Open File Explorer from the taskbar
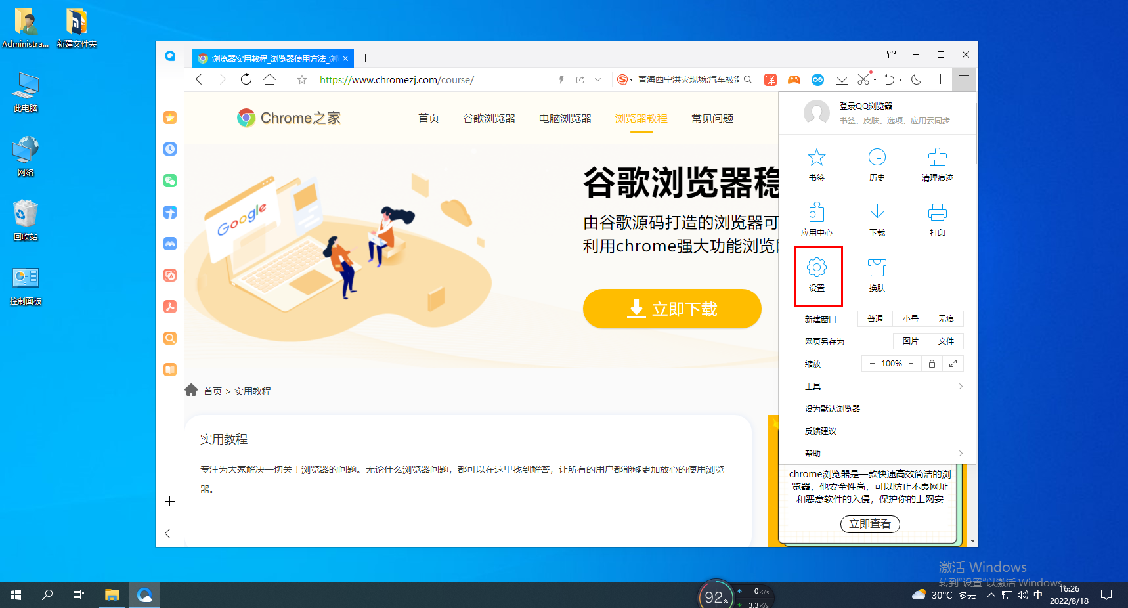This screenshot has width=1128, height=608. click(112, 595)
